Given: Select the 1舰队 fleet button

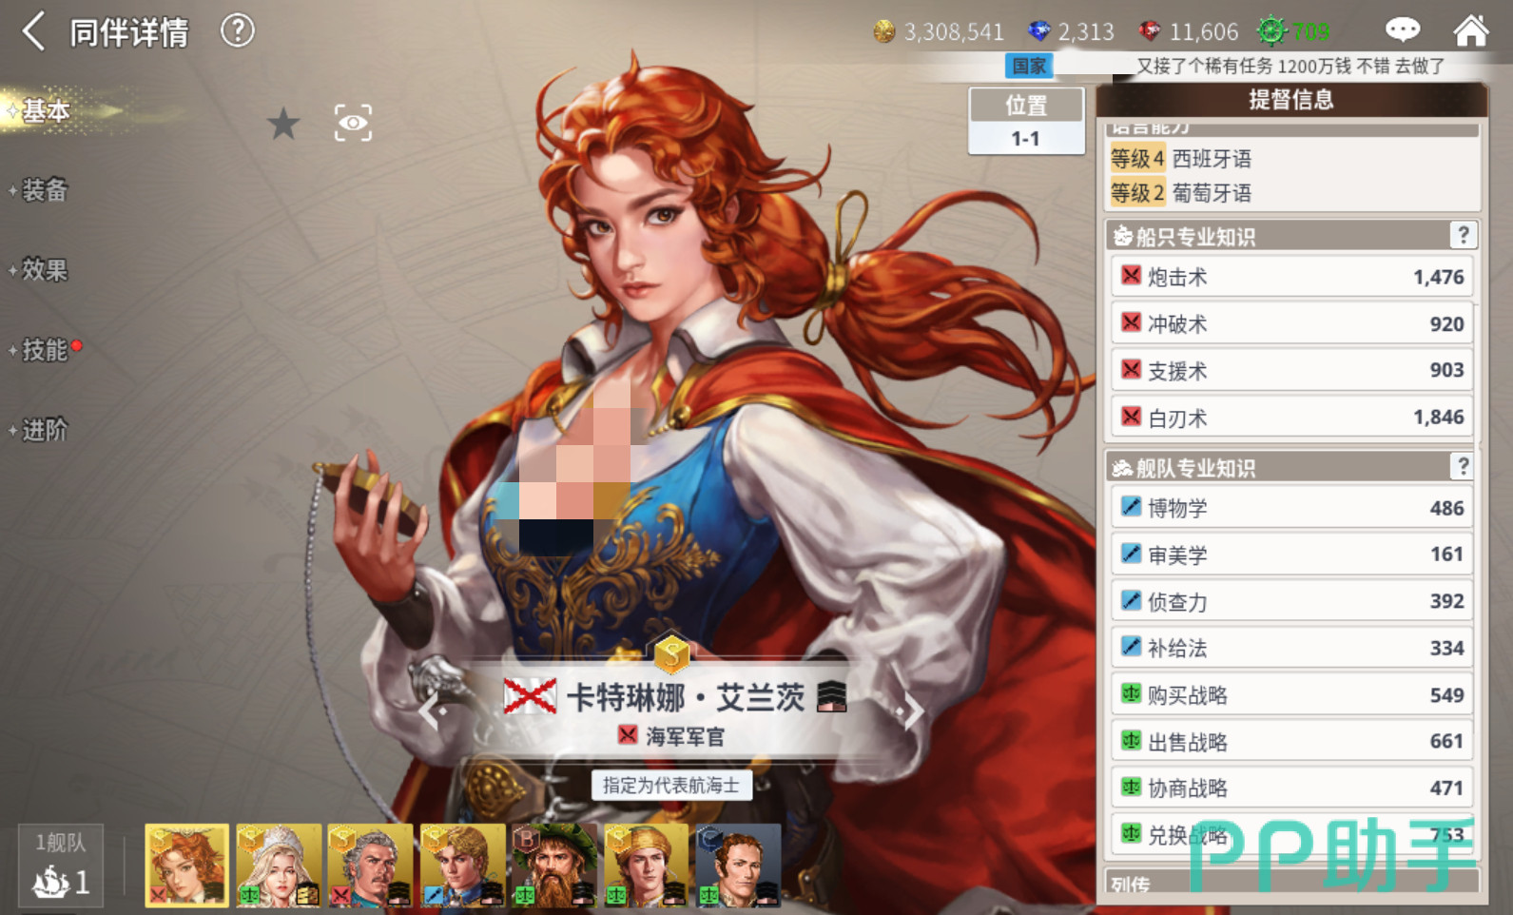Looking at the screenshot, I should (61, 865).
